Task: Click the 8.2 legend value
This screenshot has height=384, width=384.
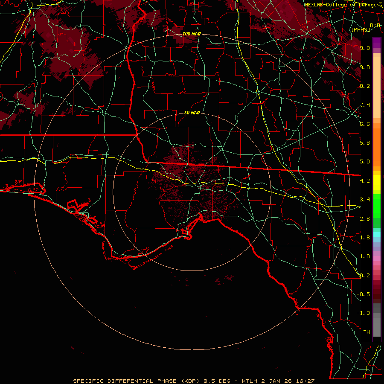Action: pos(365,86)
